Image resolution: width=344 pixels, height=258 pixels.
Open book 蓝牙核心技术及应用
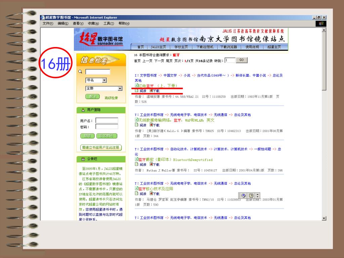click(x=156, y=189)
